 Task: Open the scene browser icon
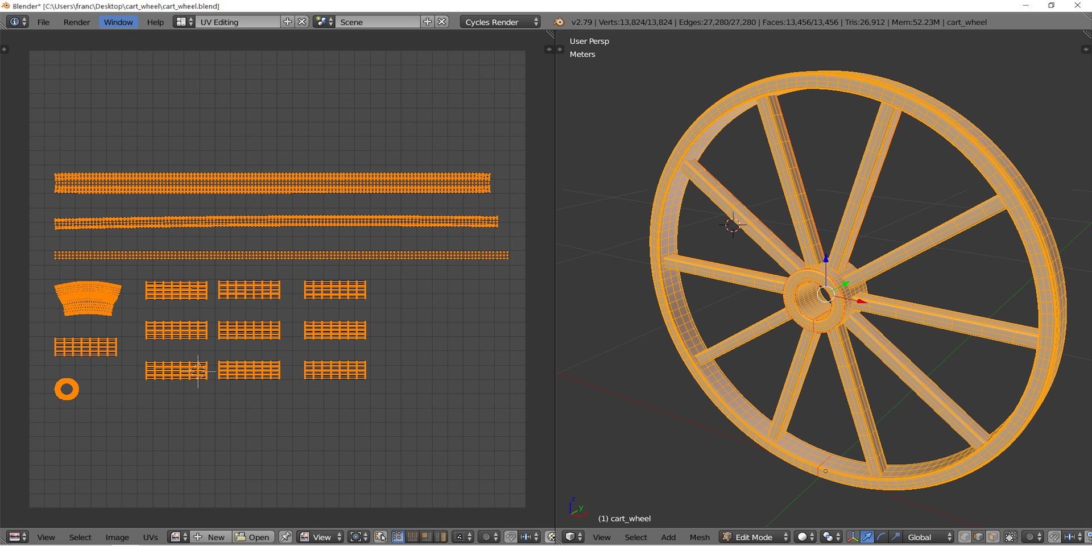point(324,22)
